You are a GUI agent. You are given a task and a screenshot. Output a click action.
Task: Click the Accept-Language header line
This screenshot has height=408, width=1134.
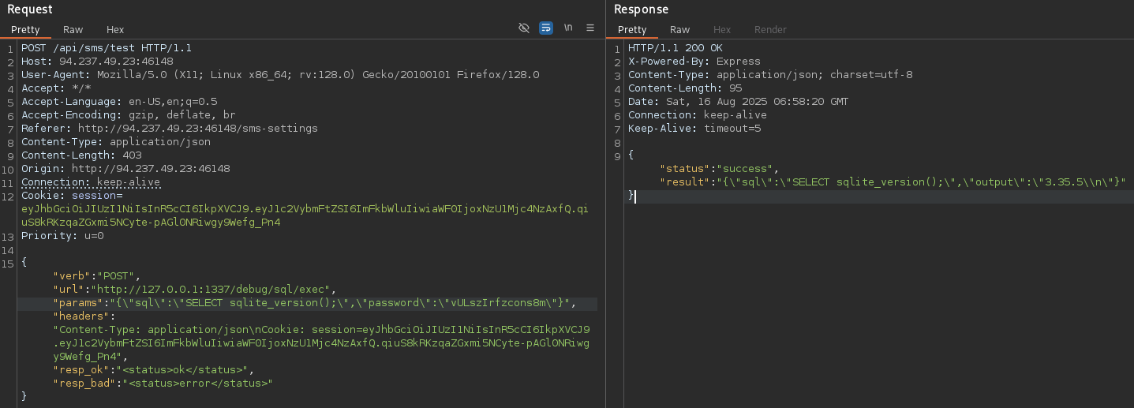click(119, 102)
